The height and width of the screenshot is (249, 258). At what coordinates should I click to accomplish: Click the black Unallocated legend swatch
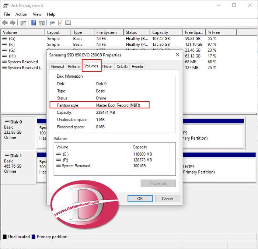pyautogui.click(x=5, y=236)
